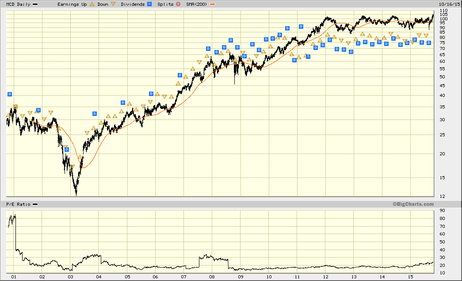Screen dimensions: 462x281
Task: Click the '03' year axis label
Action: 70,277
